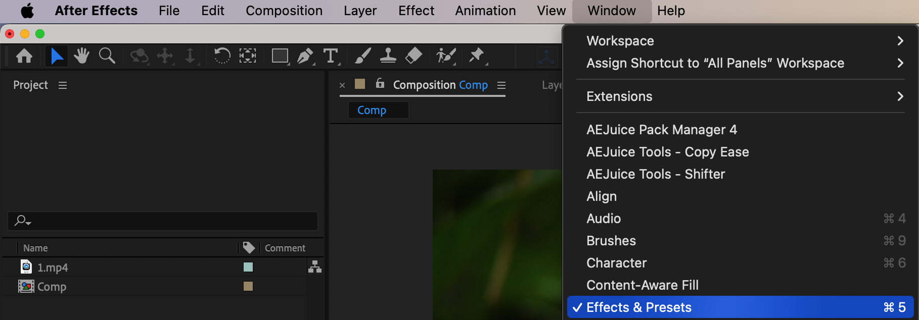Click the label color swatch of 1.mp4
The width and height of the screenshot is (919, 320).
click(248, 267)
